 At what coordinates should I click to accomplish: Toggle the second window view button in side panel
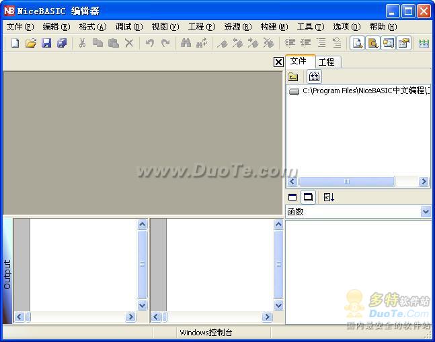pos(308,197)
